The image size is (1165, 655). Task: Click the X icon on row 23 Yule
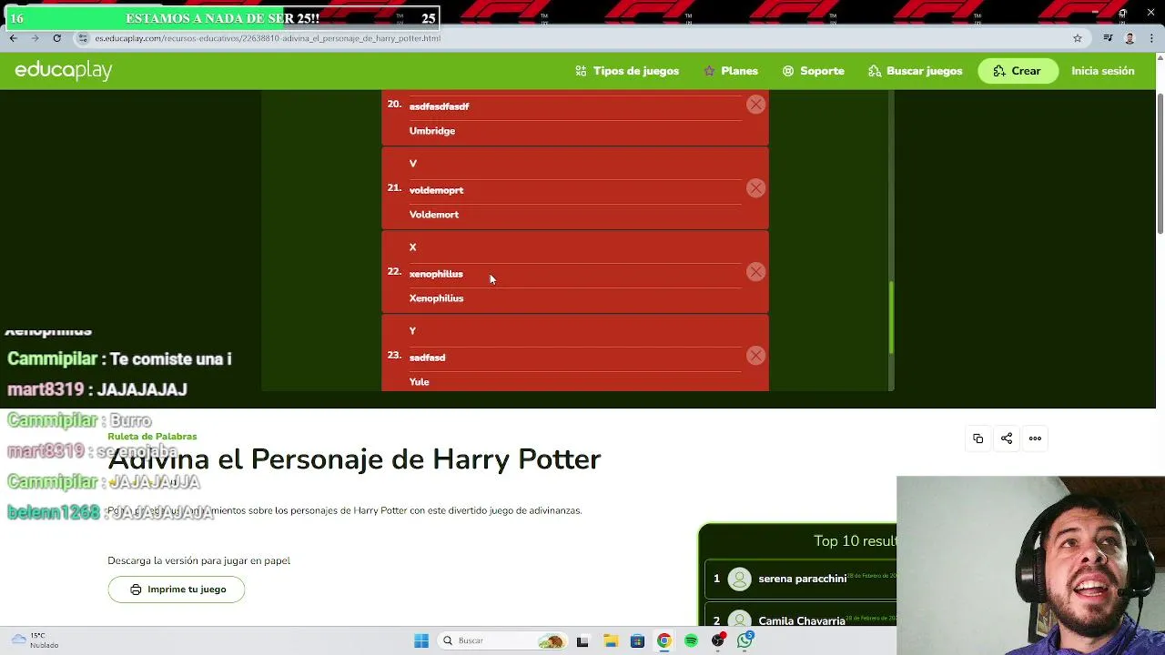point(755,356)
